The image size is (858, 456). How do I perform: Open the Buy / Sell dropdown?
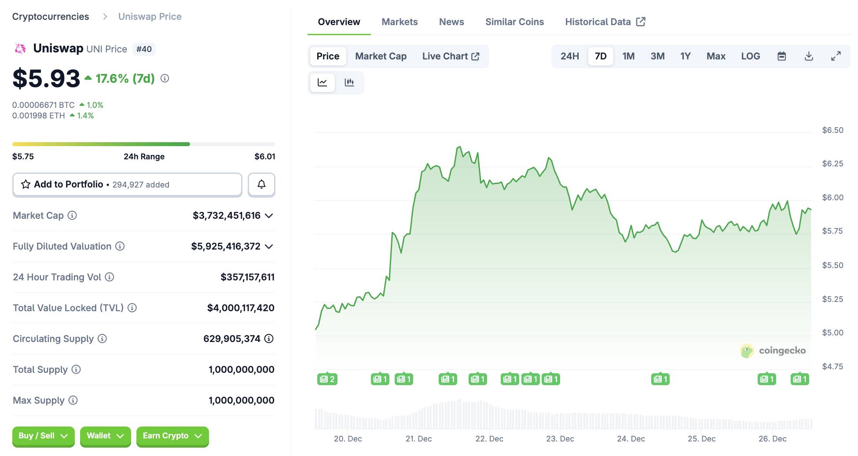pos(43,436)
